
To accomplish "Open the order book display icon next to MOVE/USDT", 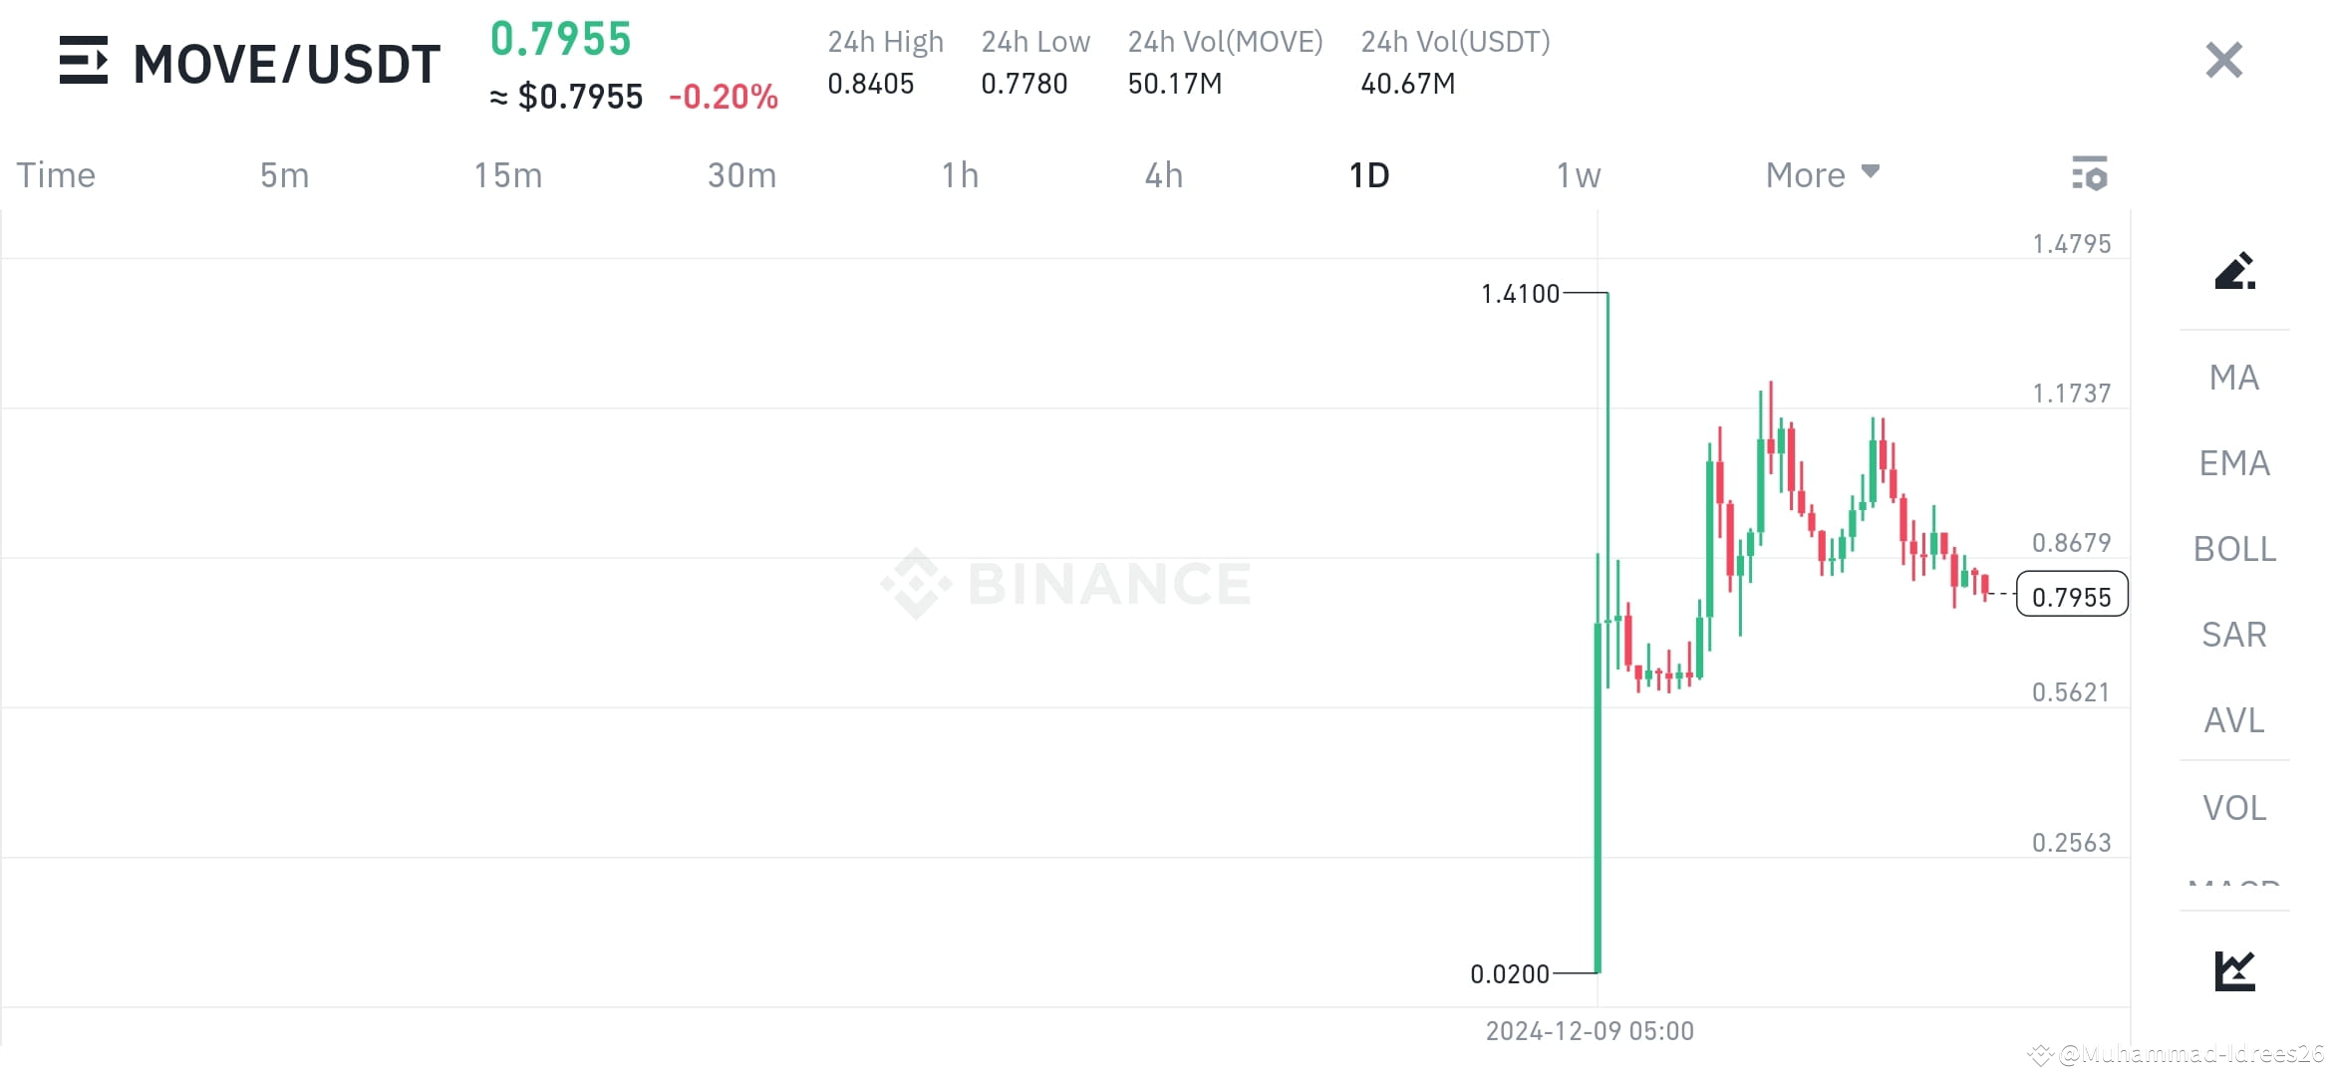I will pyautogui.click(x=85, y=62).
